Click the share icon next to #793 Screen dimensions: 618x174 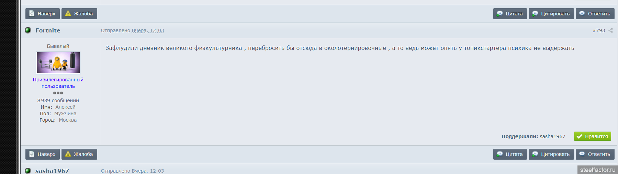(x=610, y=30)
